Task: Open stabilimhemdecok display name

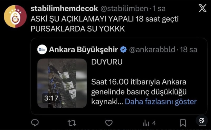Action: point(64,9)
